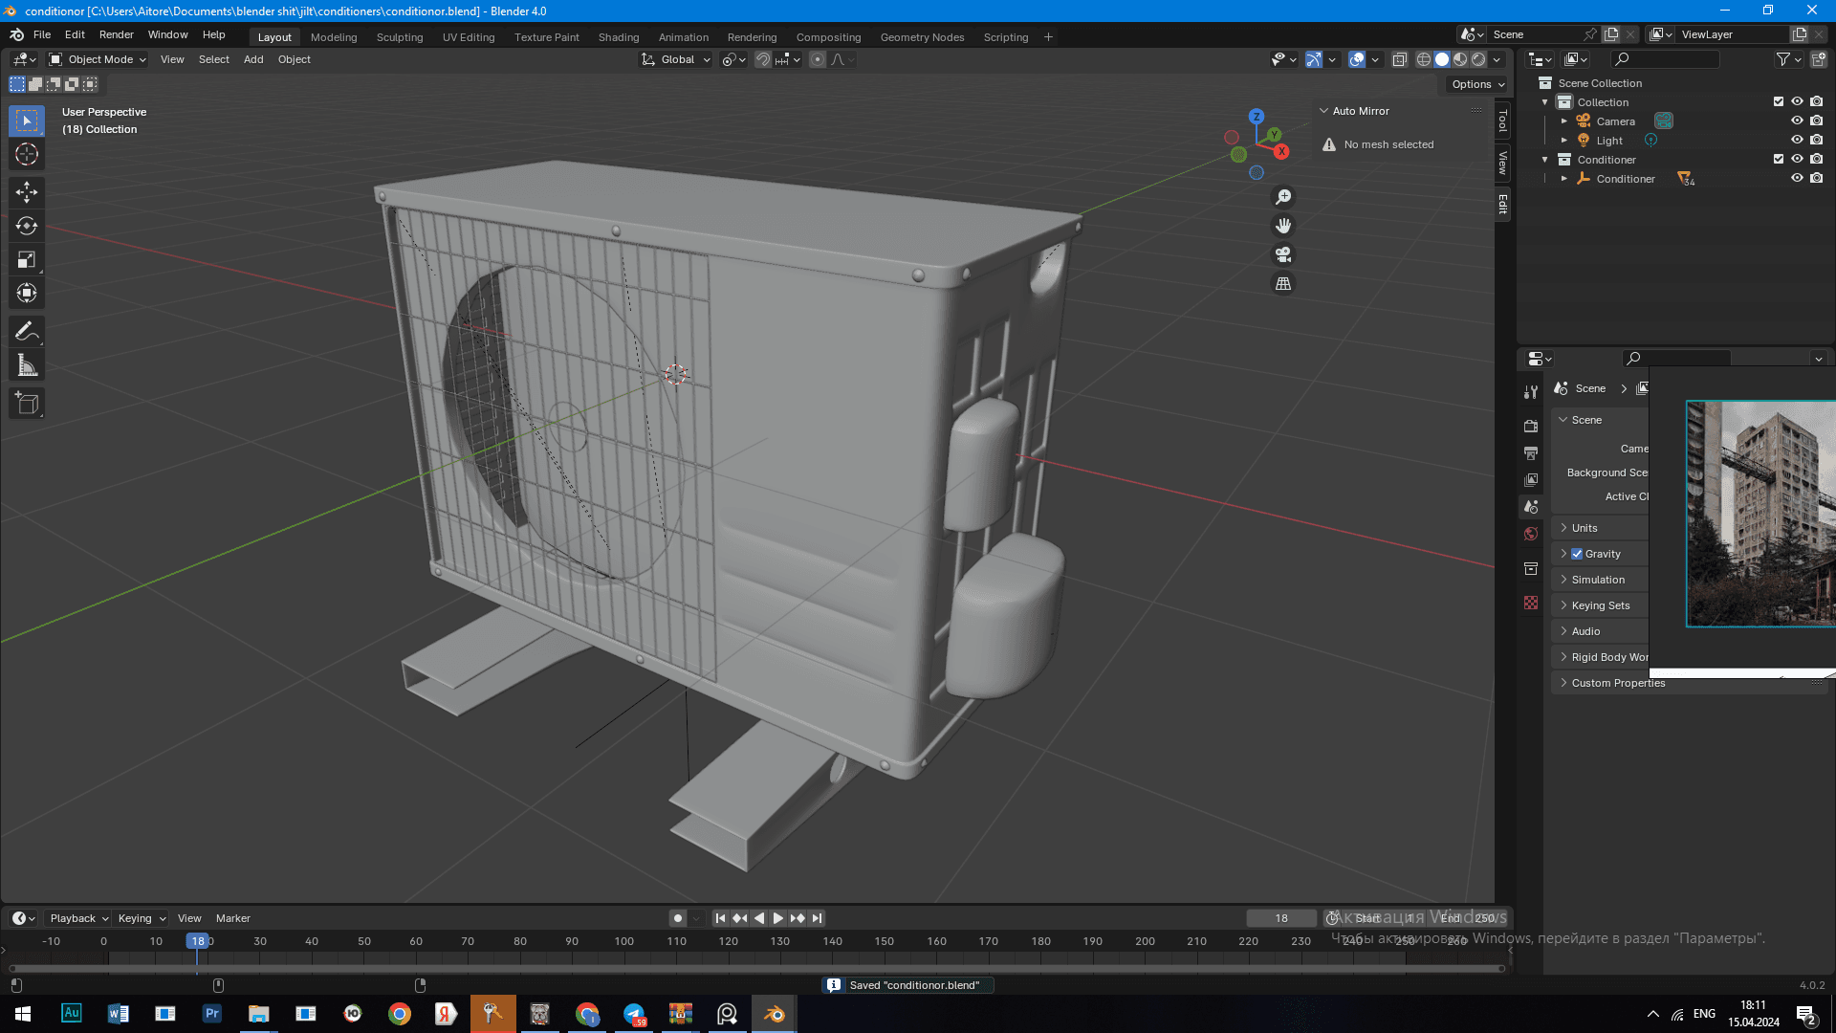Viewport: 1836px width, 1033px height.
Task: Open the Tool properties tab icon
Action: click(x=1531, y=392)
